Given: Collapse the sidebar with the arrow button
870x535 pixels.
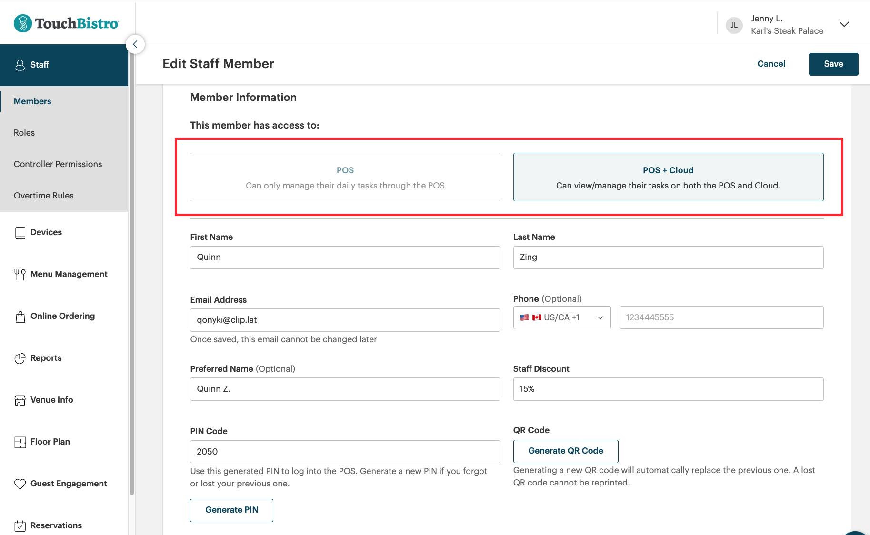Looking at the screenshot, I should [135, 44].
